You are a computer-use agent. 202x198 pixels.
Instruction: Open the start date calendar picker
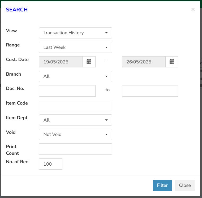(x=89, y=62)
